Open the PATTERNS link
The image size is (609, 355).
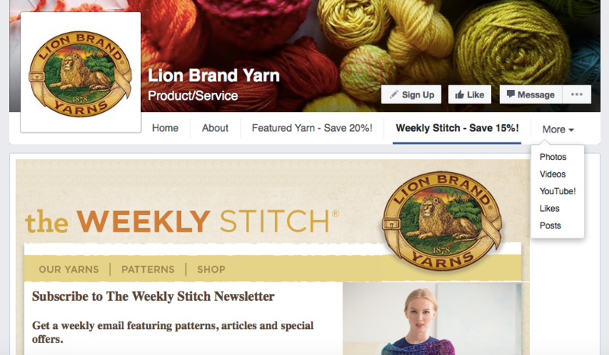pos(148,269)
